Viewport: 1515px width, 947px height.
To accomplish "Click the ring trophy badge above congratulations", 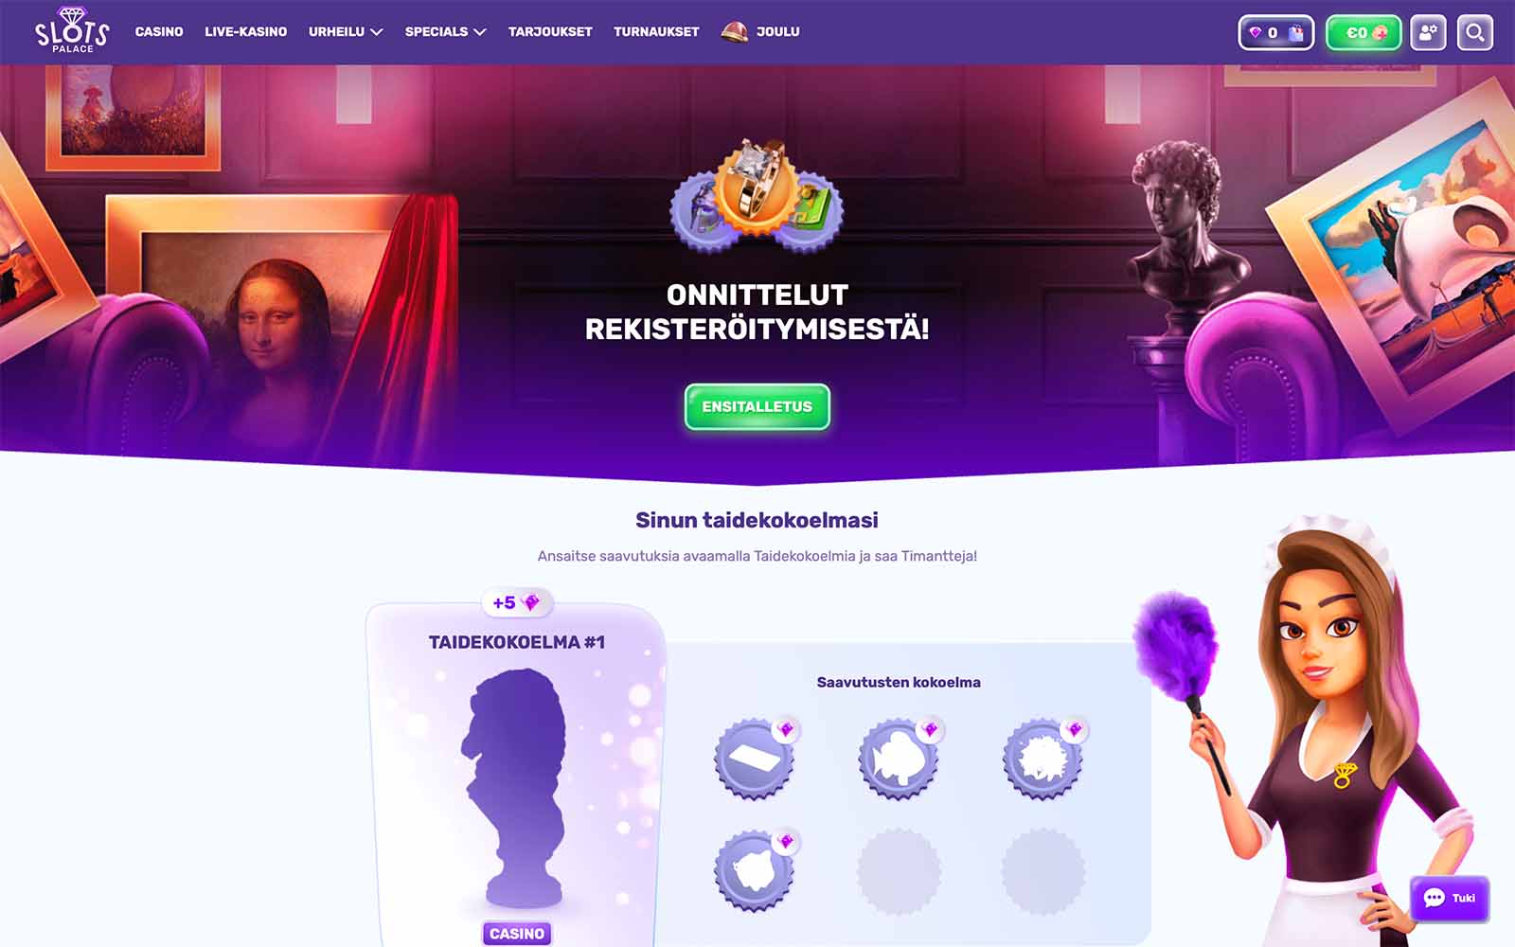I will 757,193.
